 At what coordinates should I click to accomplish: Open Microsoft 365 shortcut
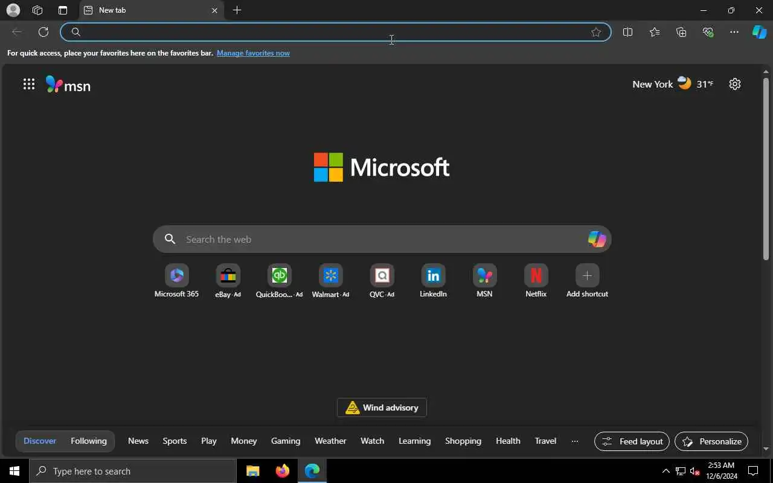[176, 281]
